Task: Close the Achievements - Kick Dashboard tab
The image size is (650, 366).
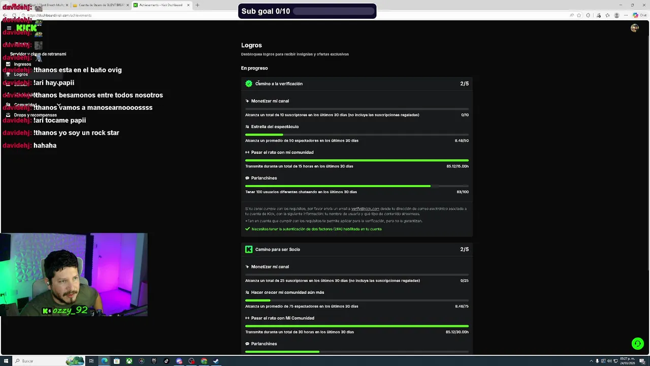Action: coord(188,5)
